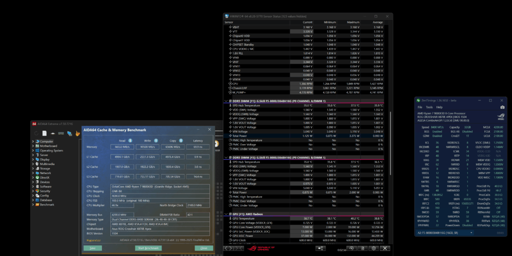Click the HWiNFO vertical scrollbar

(390, 143)
